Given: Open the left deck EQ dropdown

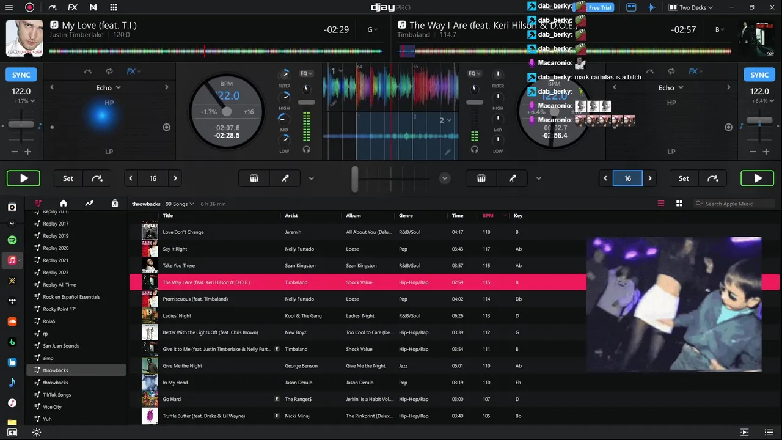Looking at the screenshot, I should tap(306, 73).
